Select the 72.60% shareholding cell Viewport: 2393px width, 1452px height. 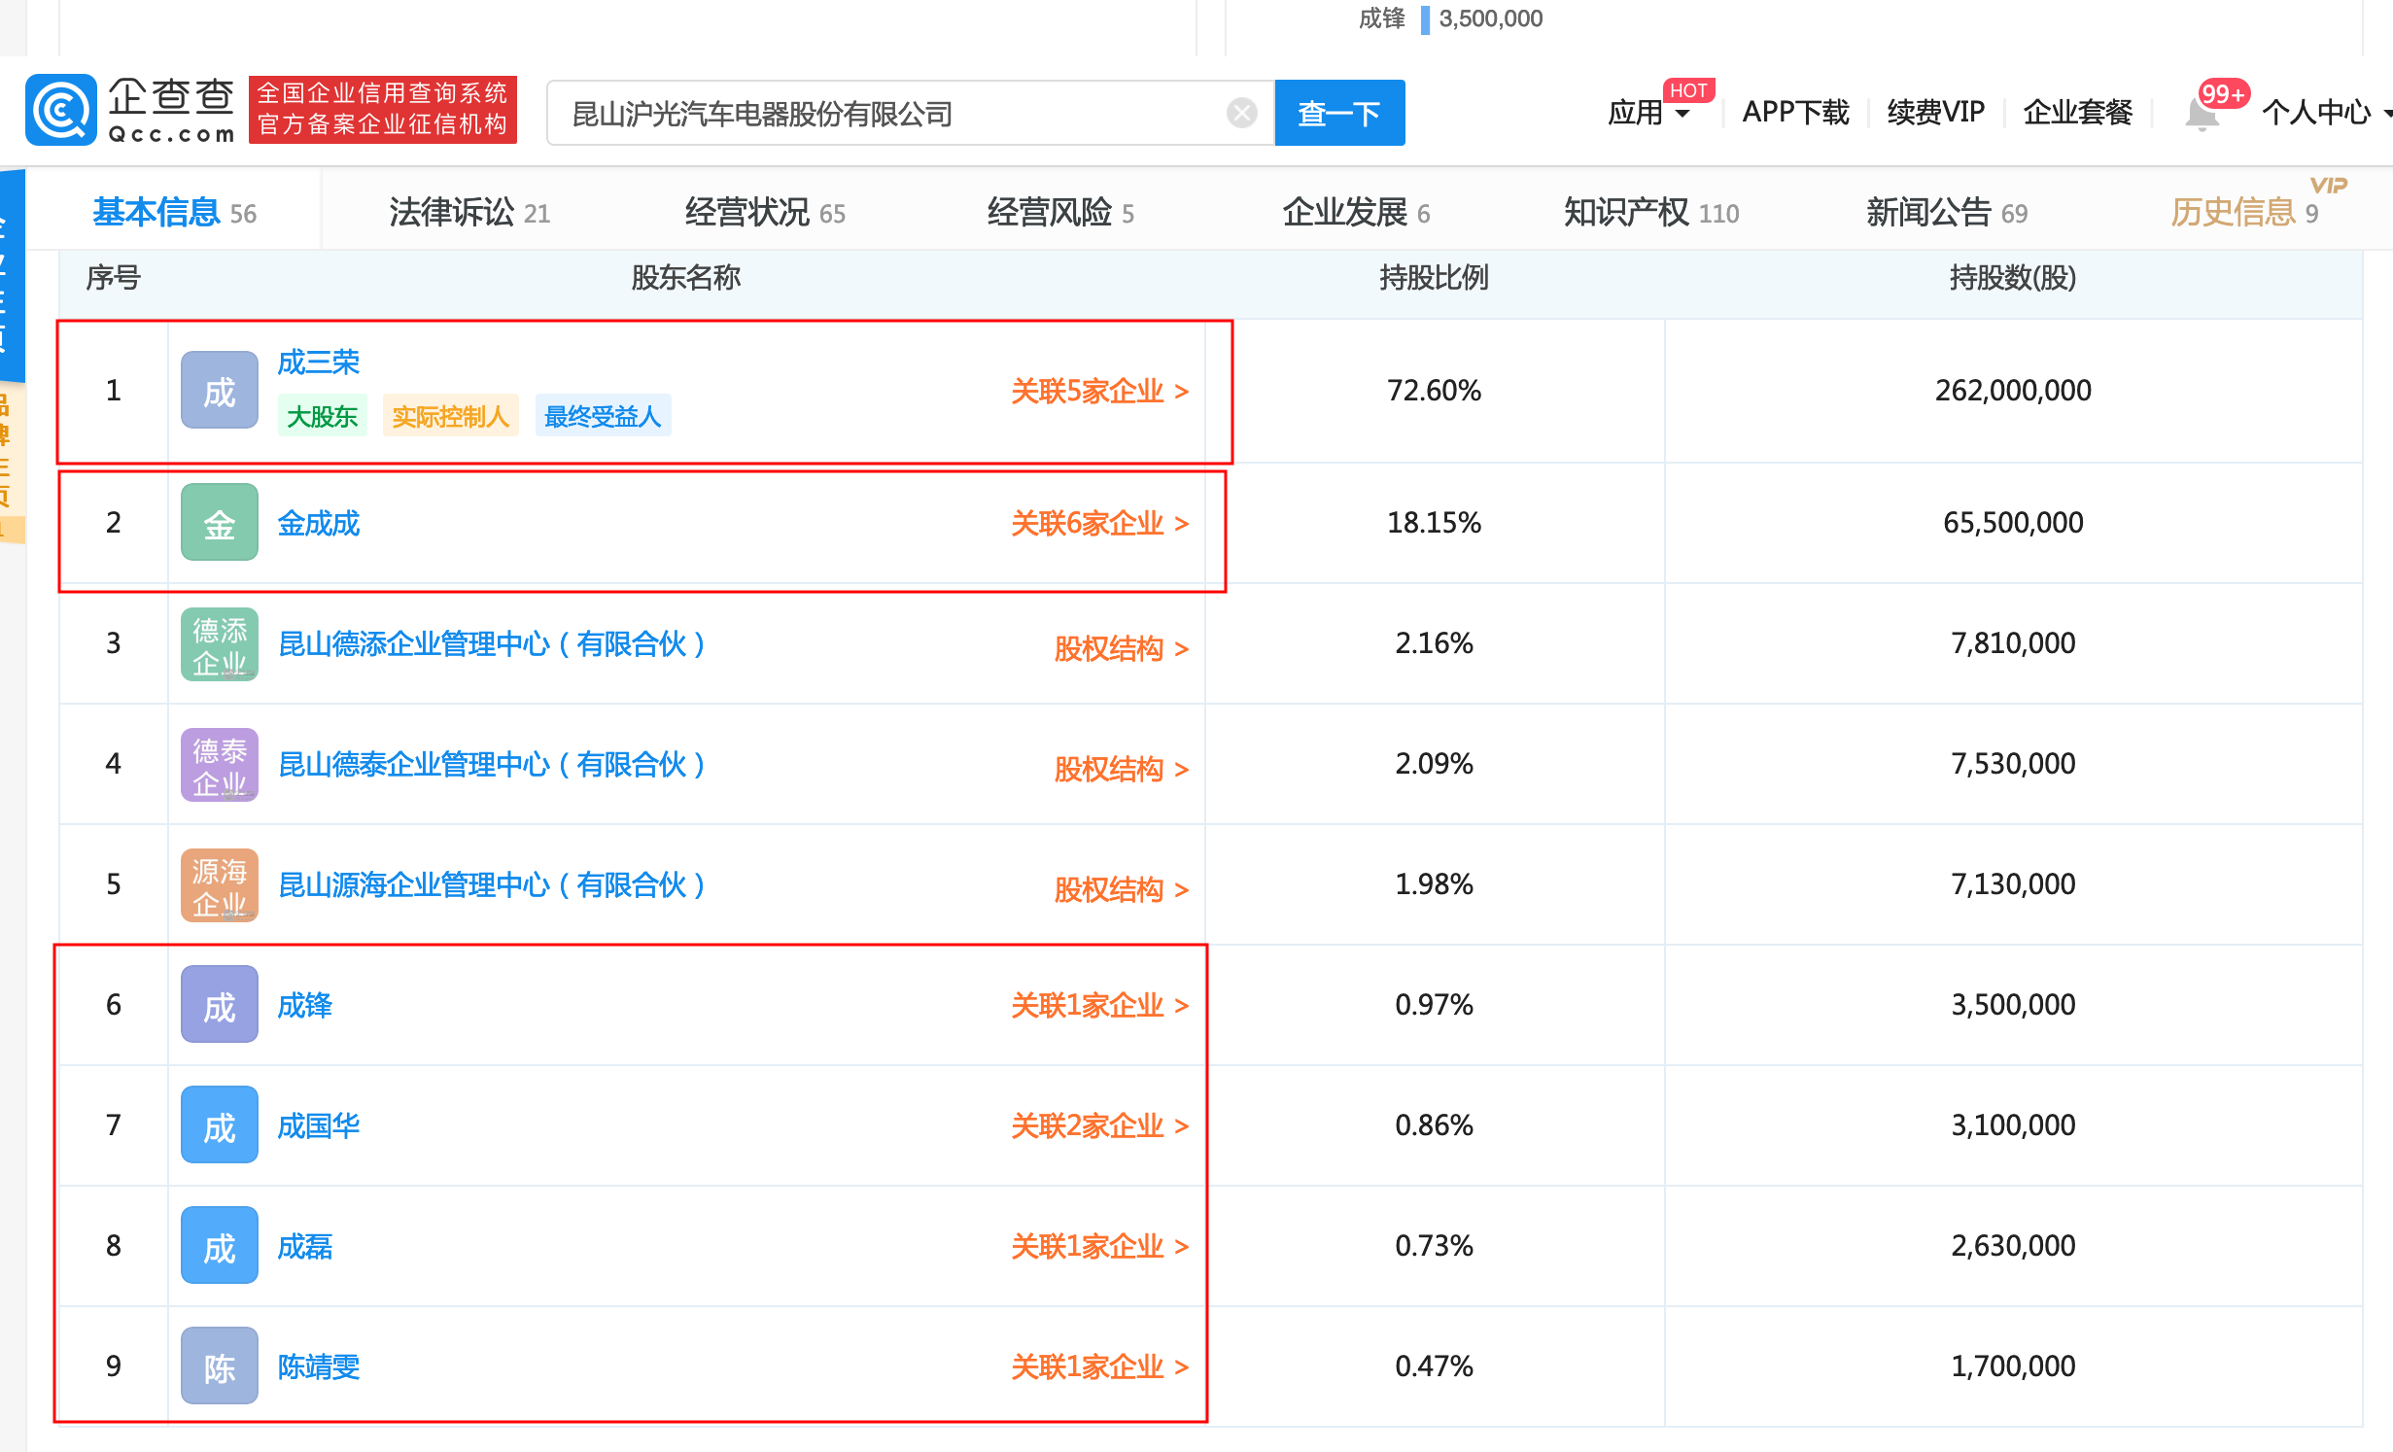(x=1434, y=391)
